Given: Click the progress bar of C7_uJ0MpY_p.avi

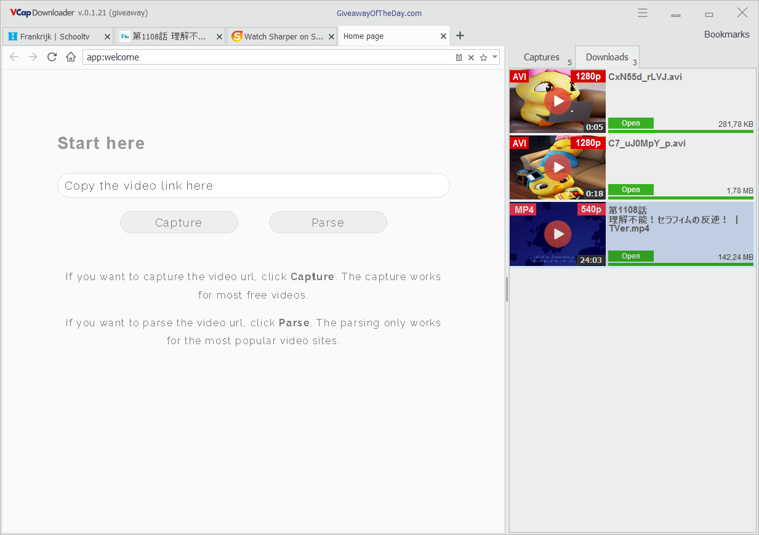Looking at the screenshot, I should tap(681, 198).
